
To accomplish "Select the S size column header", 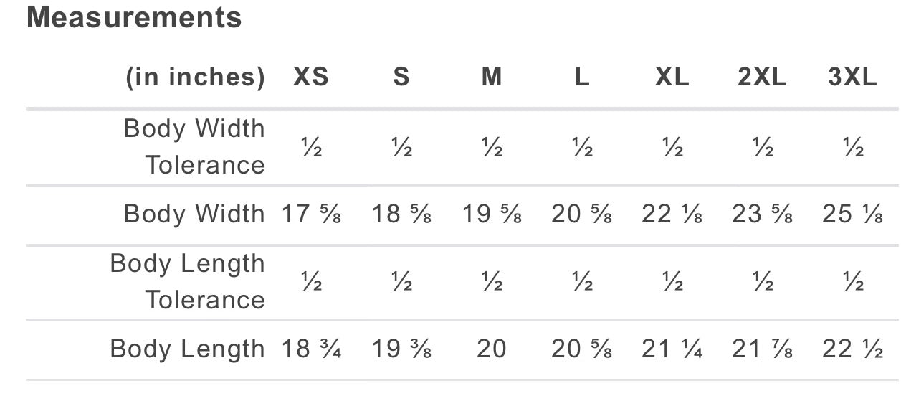I will pyautogui.click(x=401, y=77).
